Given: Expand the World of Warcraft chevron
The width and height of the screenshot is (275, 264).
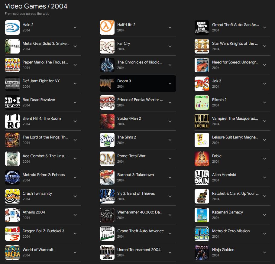Looking at the screenshot, I should pos(75,253).
